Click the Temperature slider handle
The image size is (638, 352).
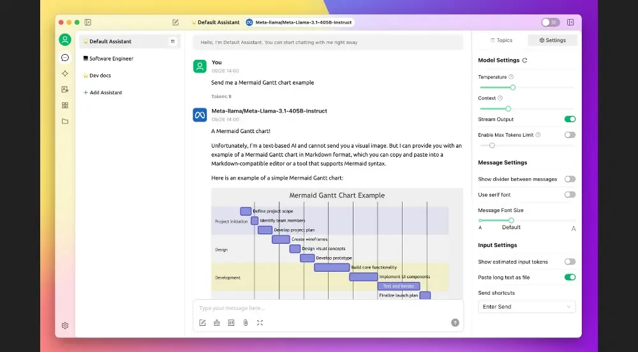click(x=513, y=87)
